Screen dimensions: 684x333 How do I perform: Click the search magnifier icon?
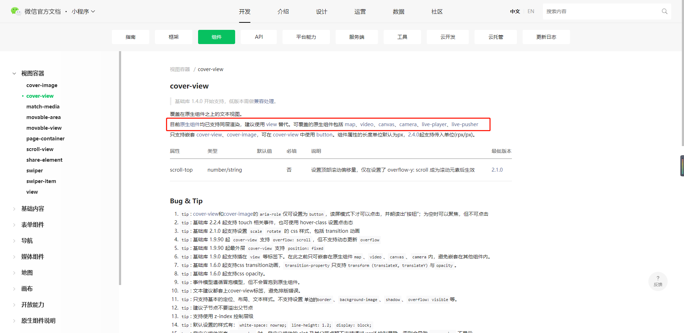coord(664,11)
